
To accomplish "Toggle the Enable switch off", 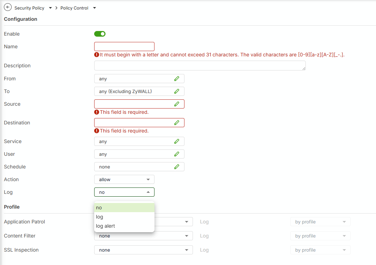I will (x=100, y=34).
